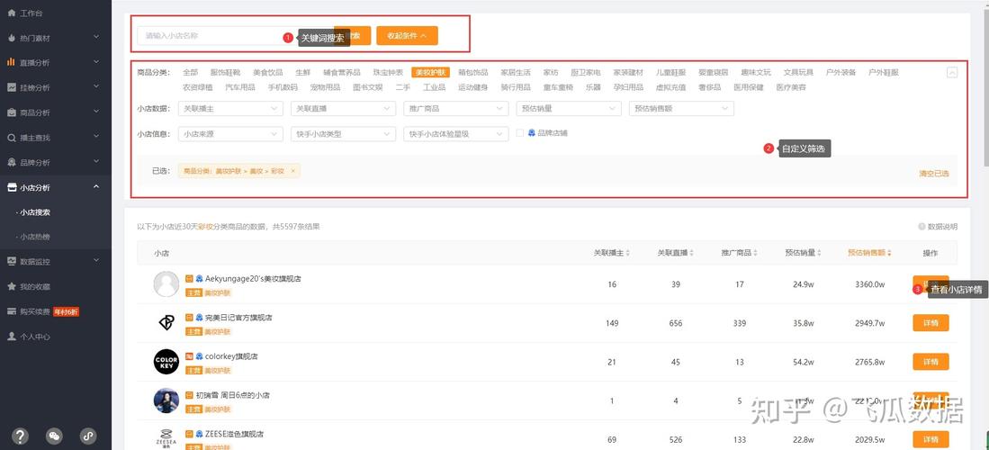Click the 直播分析 bar chart icon
Image resolution: width=989 pixels, height=450 pixels.
tap(12, 62)
